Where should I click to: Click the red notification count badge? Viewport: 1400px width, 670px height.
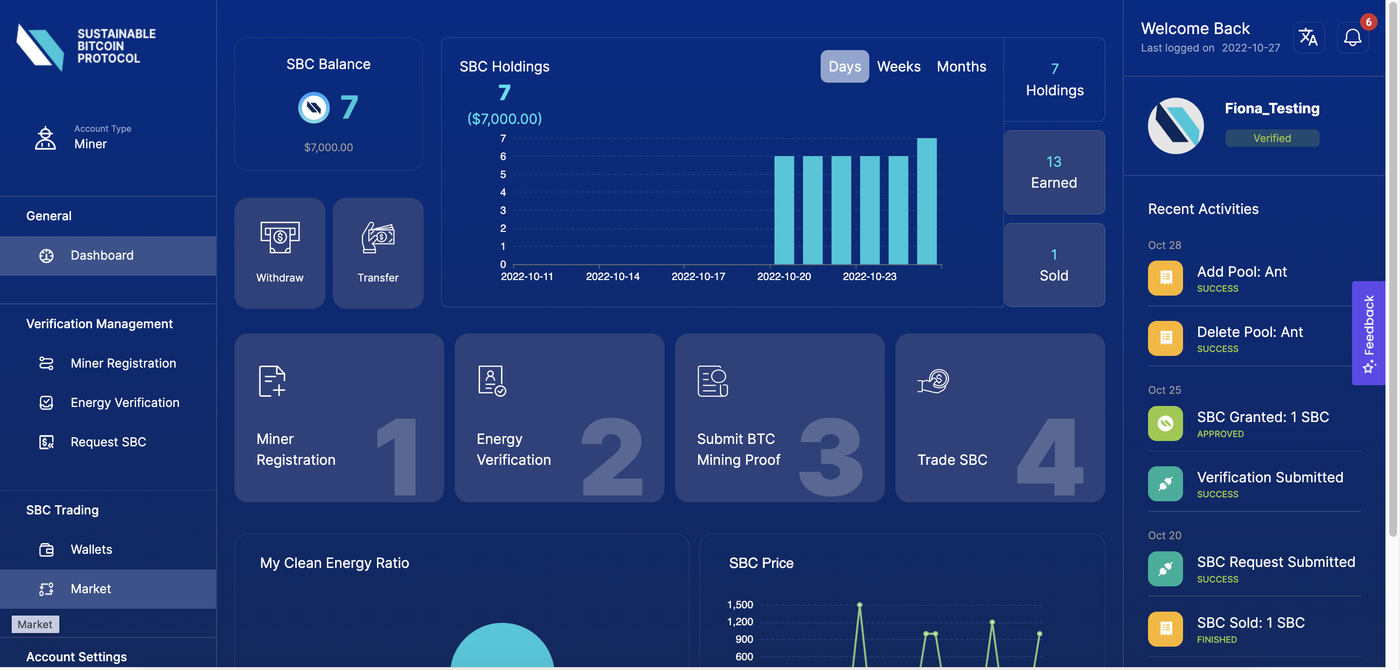(1368, 22)
